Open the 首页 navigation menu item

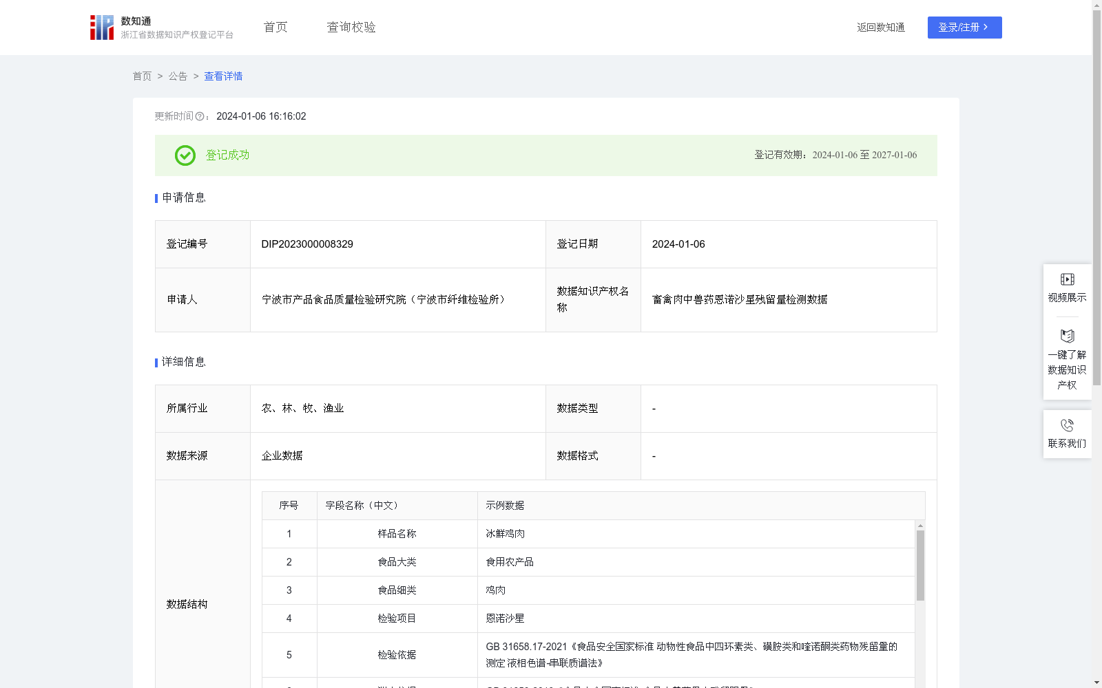[275, 28]
